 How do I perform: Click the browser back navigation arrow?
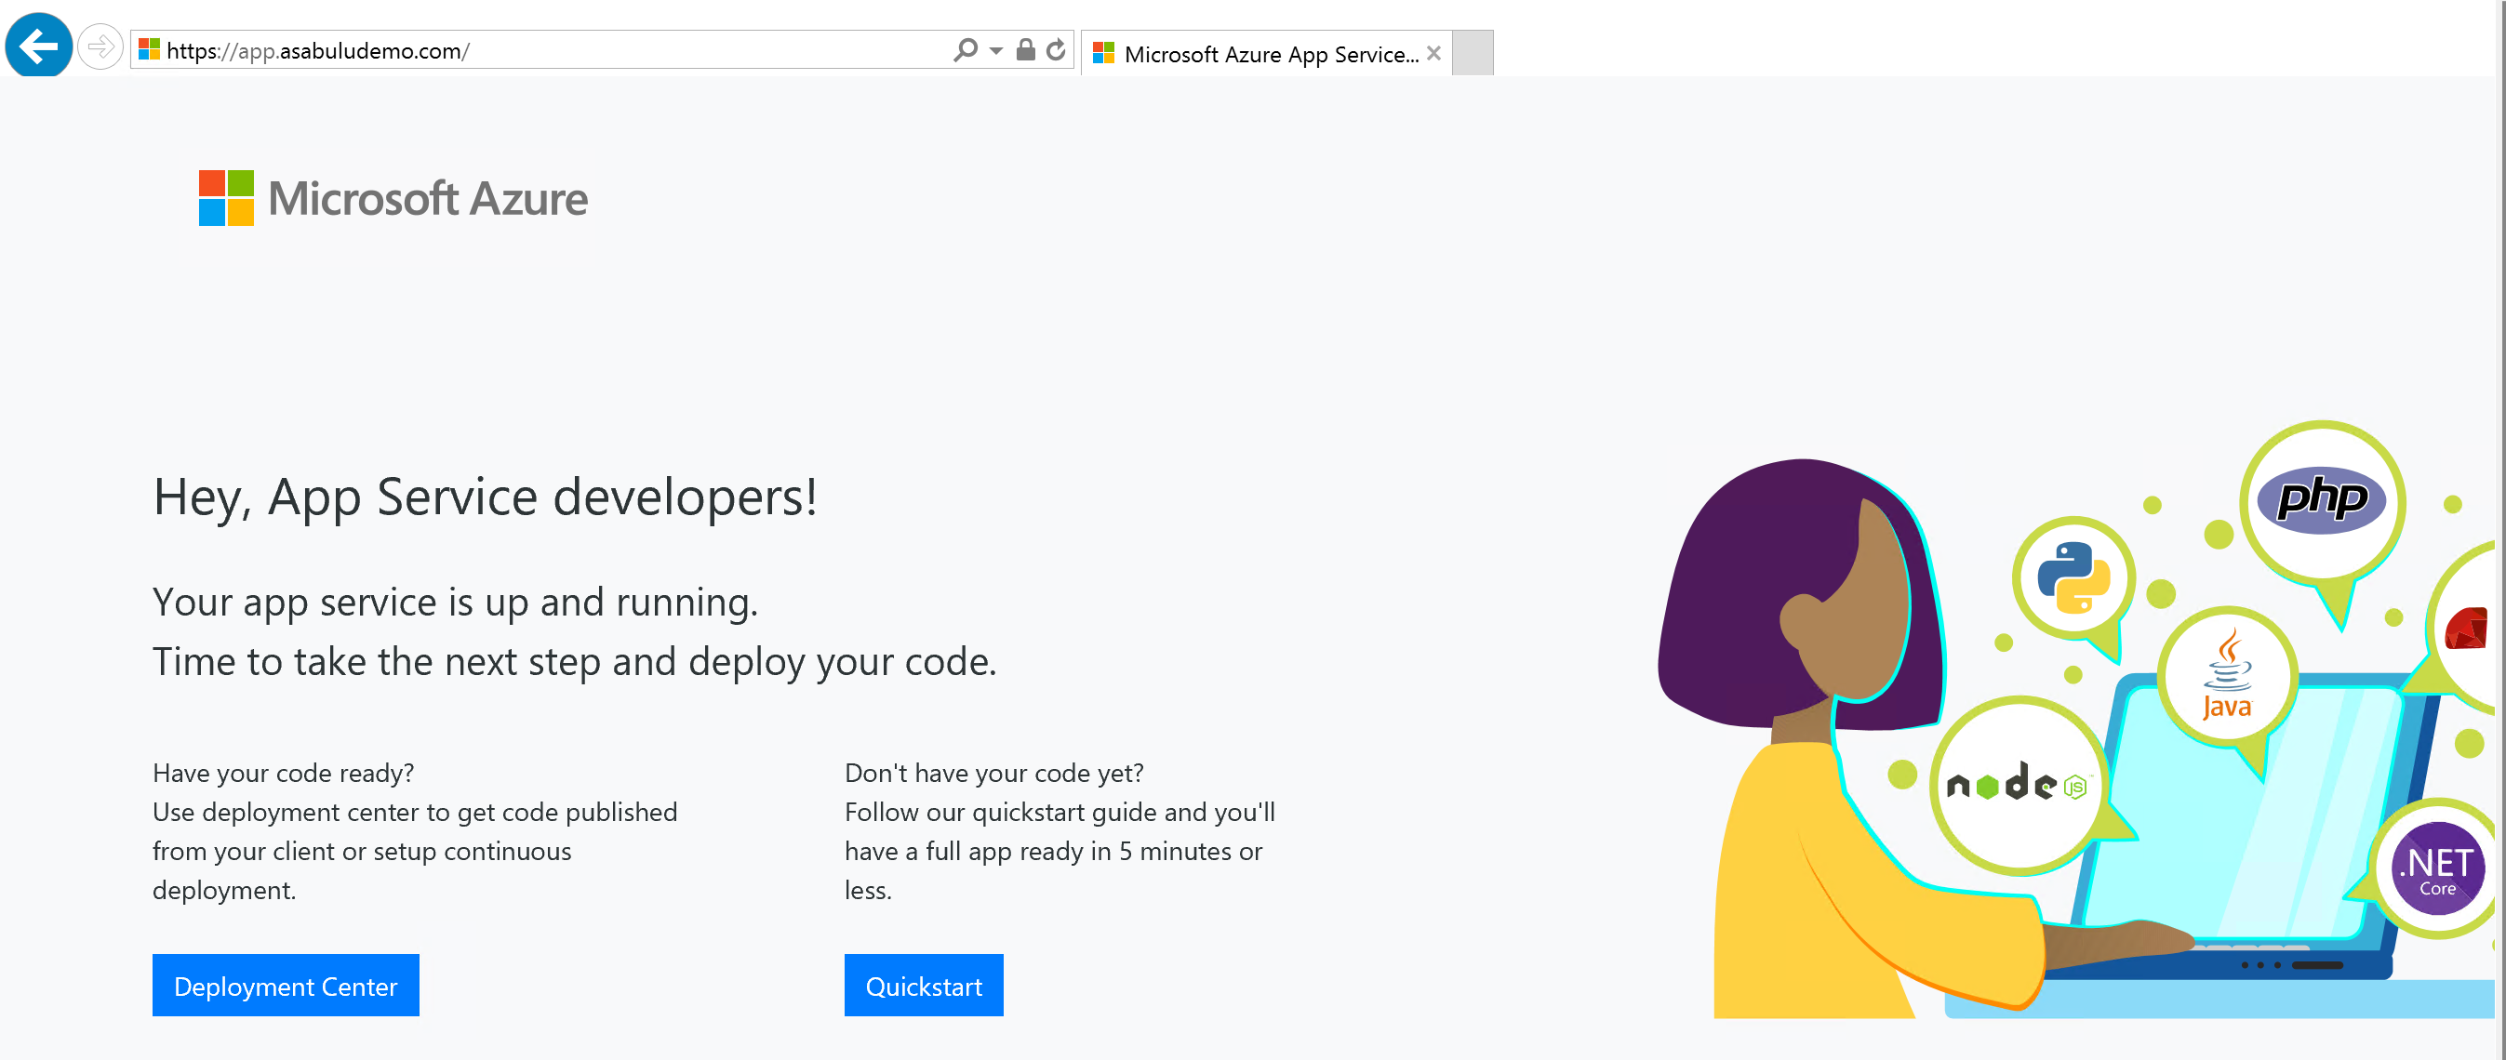tap(38, 48)
